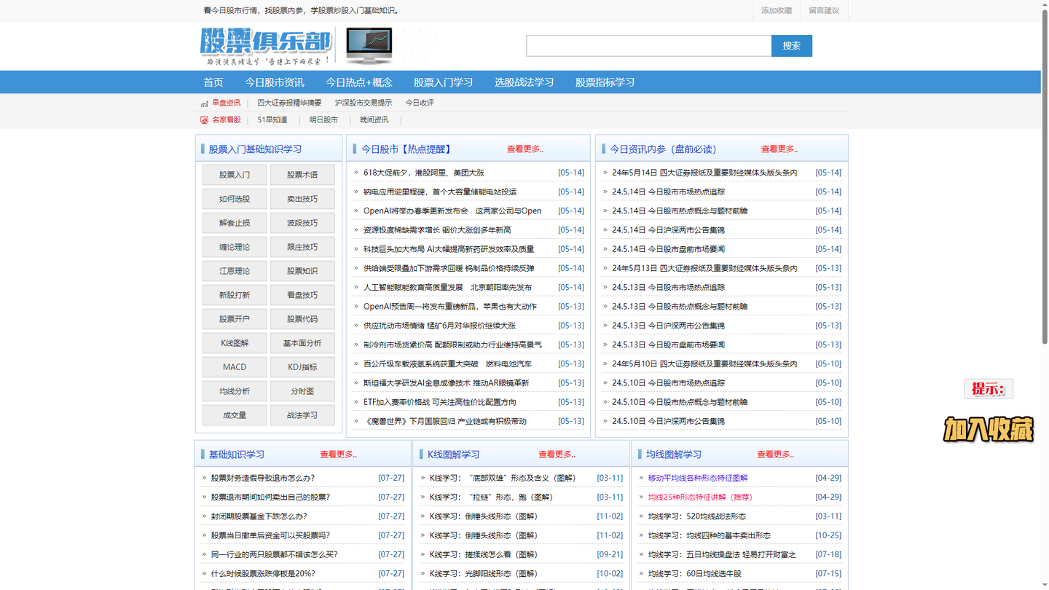The height and width of the screenshot is (590, 1049).
Task: Click the 解套止损 button
Action: click(x=235, y=223)
